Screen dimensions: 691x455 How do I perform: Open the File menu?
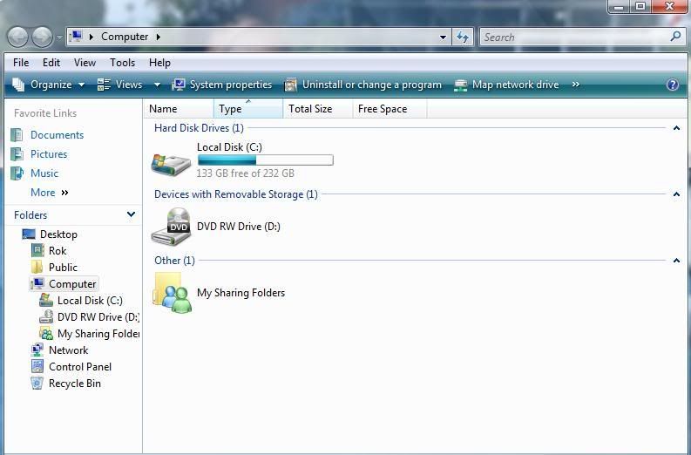[x=21, y=63]
